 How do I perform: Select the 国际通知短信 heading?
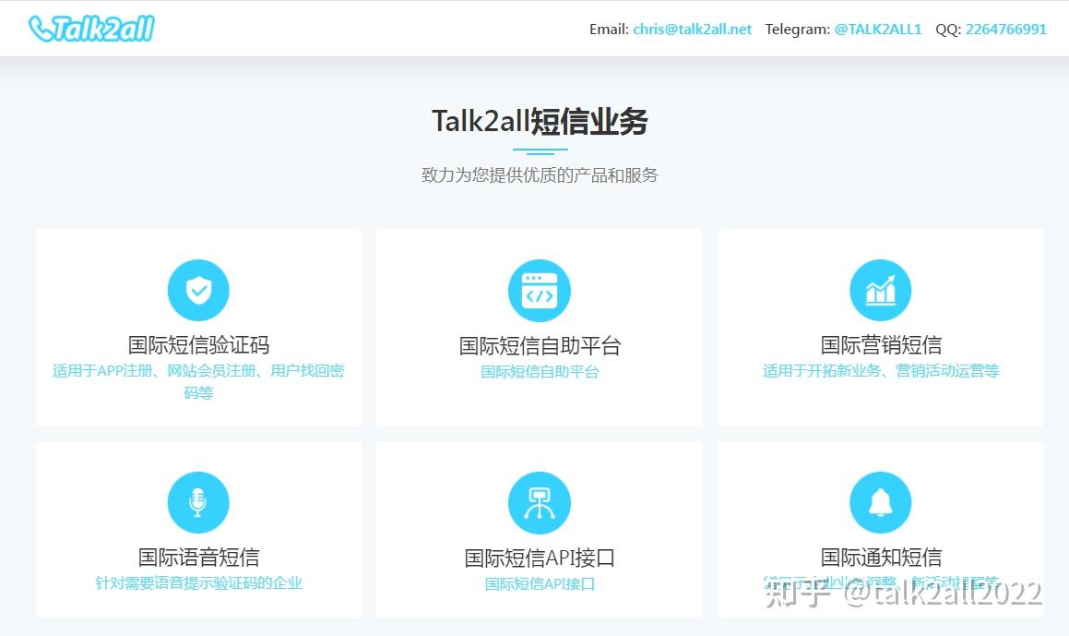click(881, 557)
